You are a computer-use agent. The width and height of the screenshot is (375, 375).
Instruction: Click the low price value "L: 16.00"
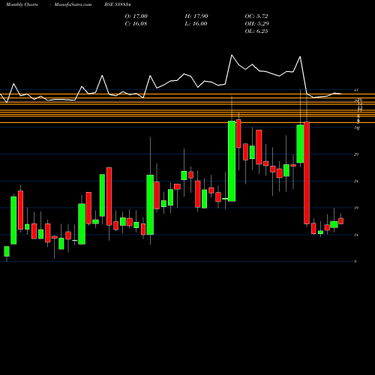pos(196,24)
